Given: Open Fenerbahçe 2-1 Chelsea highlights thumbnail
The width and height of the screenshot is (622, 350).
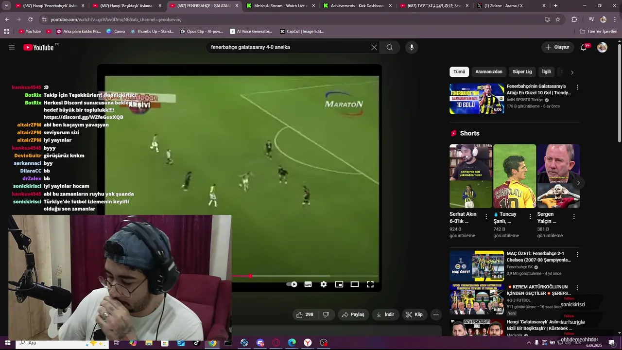Looking at the screenshot, I should [x=477, y=265].
